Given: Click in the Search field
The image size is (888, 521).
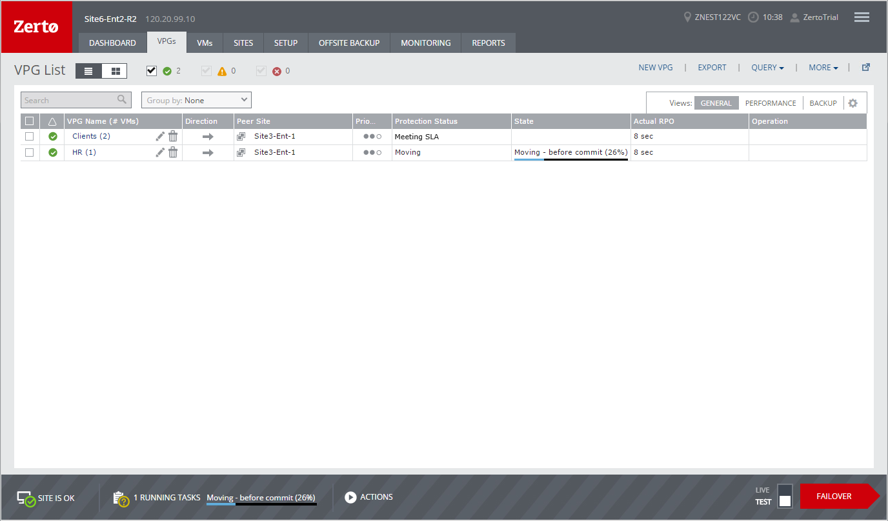Looking at the screenshot, I should [76, 100].
